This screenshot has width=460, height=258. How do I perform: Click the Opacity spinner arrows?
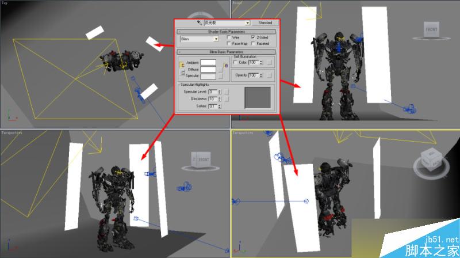tap(261, 75)
